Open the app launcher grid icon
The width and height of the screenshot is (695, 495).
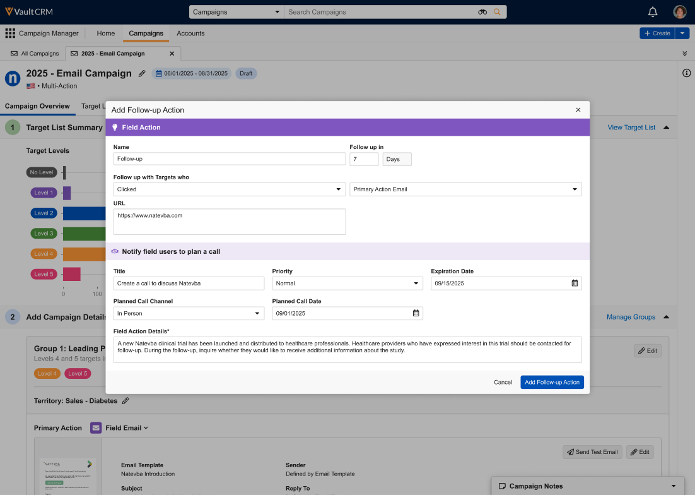tap(10, 33)
